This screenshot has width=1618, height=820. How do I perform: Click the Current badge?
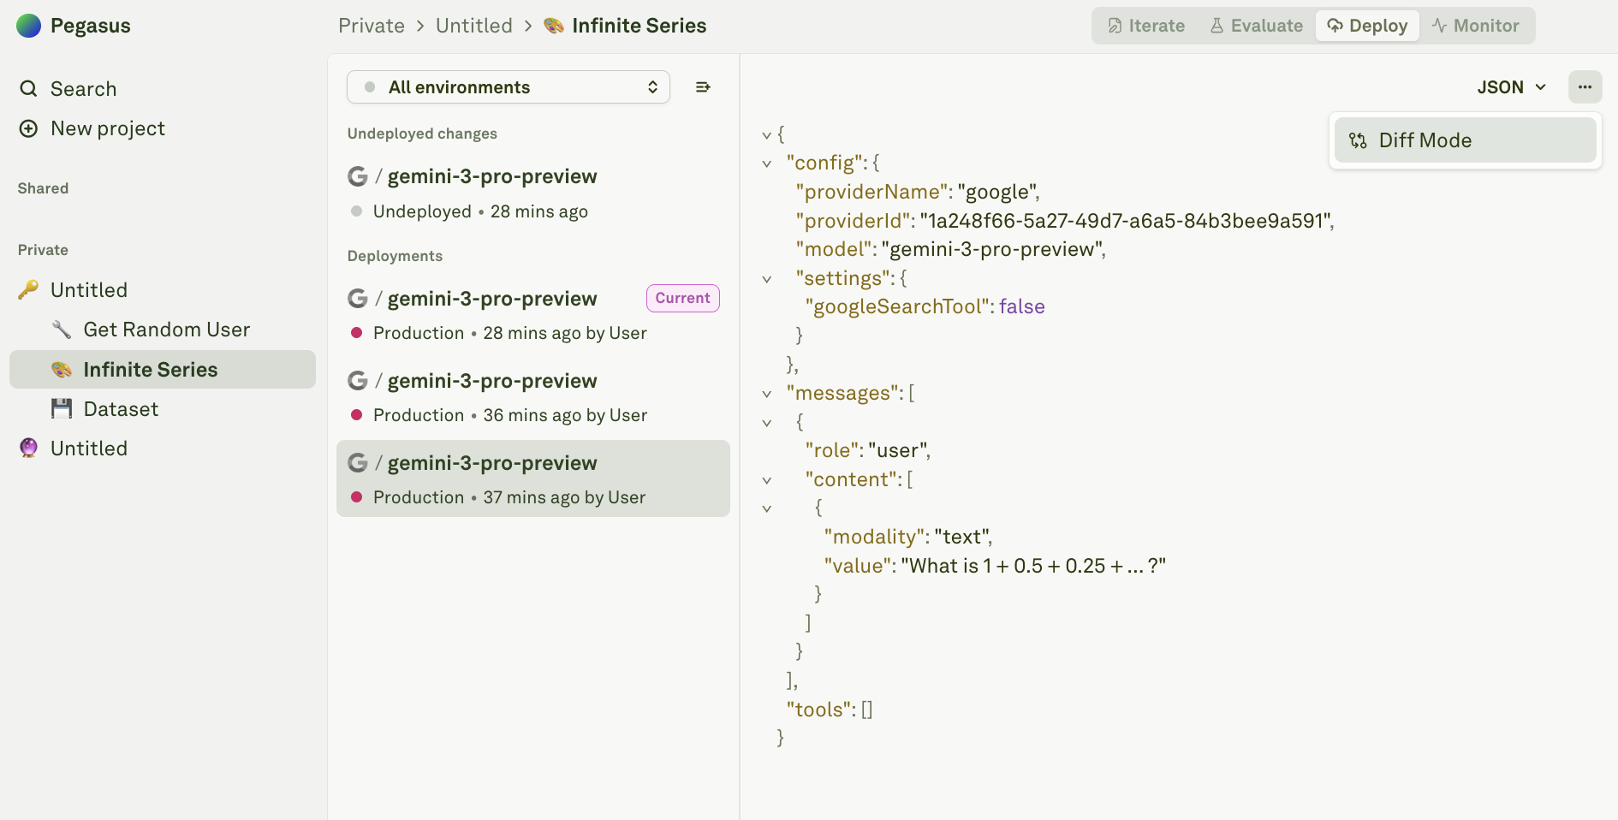683,298
